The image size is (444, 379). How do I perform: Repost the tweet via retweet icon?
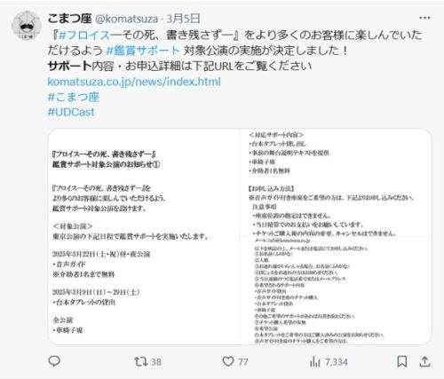click(140, 361)
